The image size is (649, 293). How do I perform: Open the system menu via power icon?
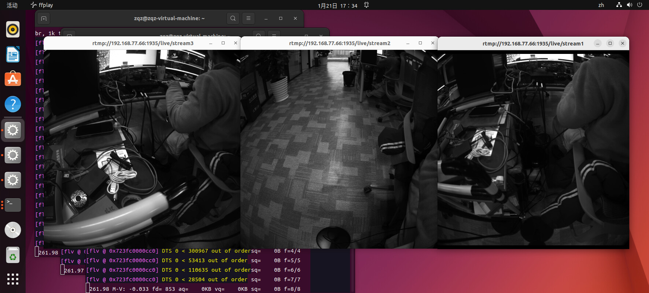(639, 5)
